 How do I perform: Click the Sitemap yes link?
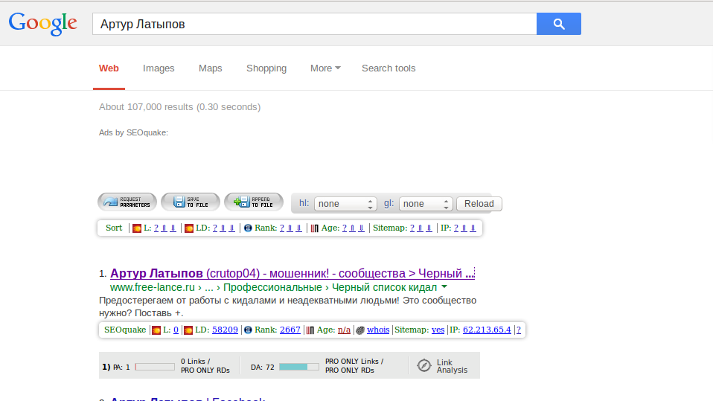tap(438, 330)
